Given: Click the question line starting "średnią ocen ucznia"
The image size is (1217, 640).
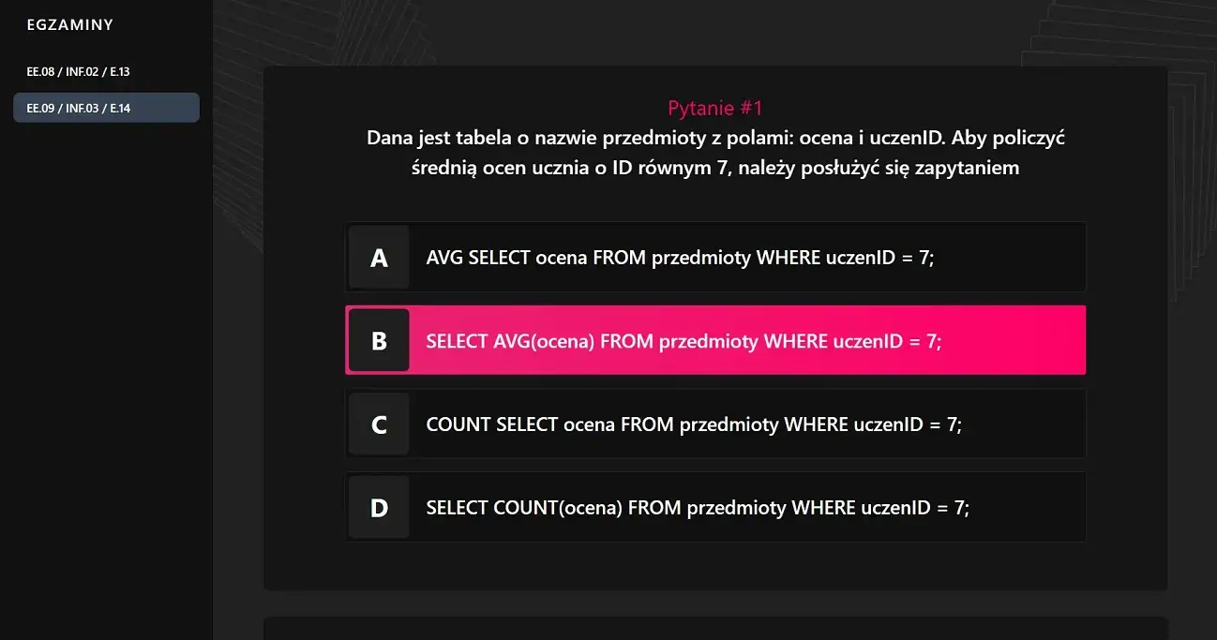Looking at the screenshot, I should [715, 169].
